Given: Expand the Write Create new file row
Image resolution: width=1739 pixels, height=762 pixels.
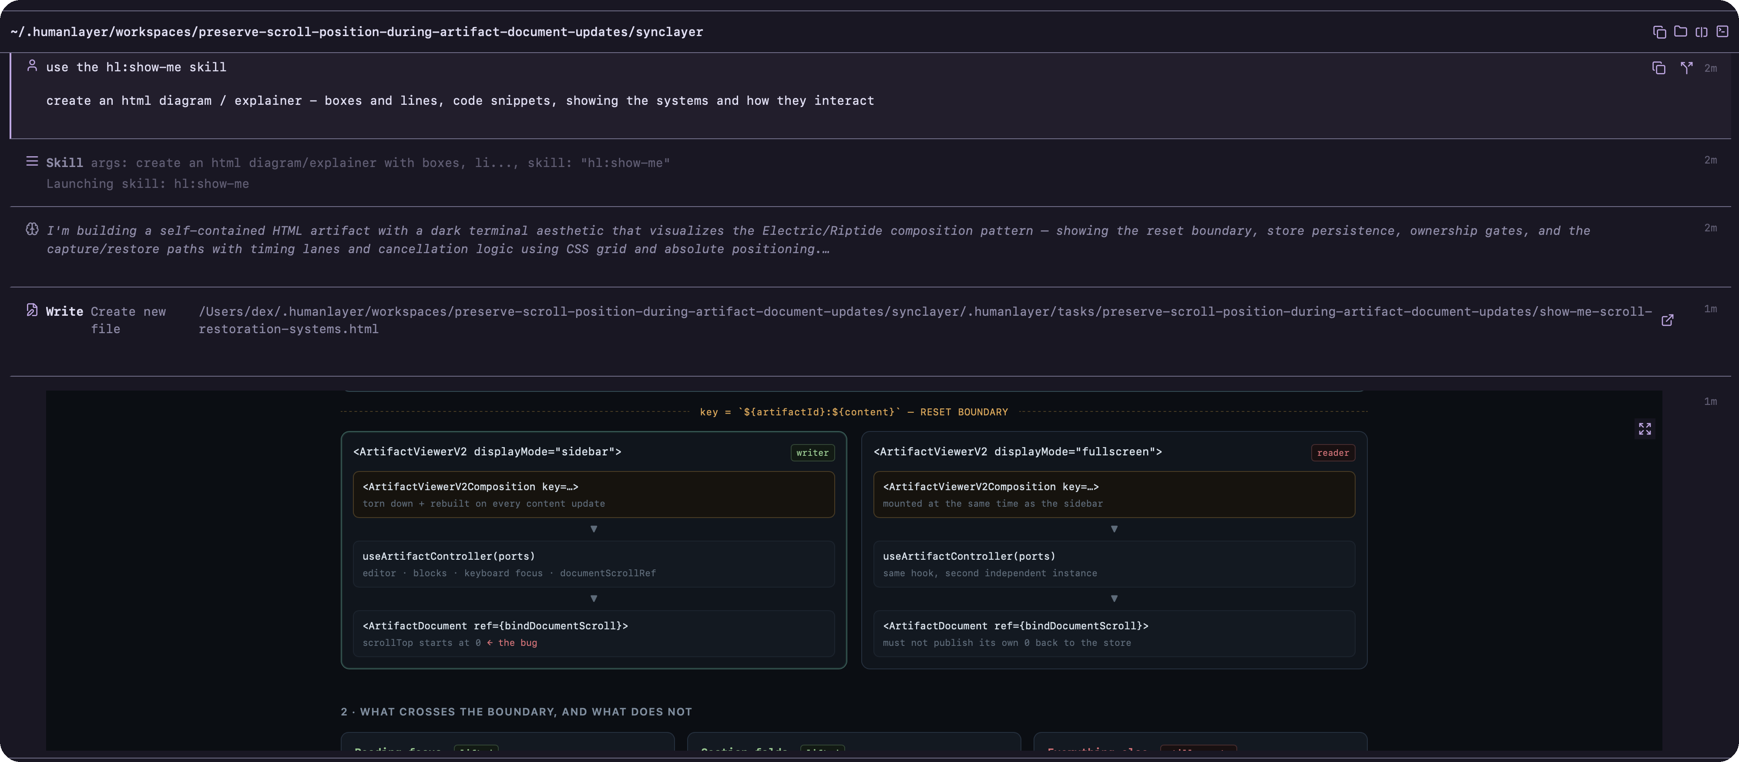Looking at the screenshot, I should point(869,331).
